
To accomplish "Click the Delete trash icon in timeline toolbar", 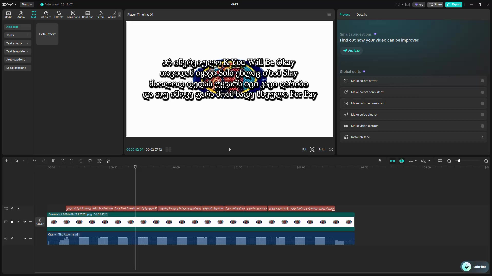I will tap(81, 161).
